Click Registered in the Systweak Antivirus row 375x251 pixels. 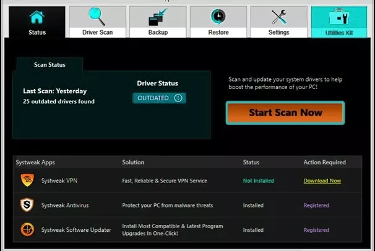(316, 205)
